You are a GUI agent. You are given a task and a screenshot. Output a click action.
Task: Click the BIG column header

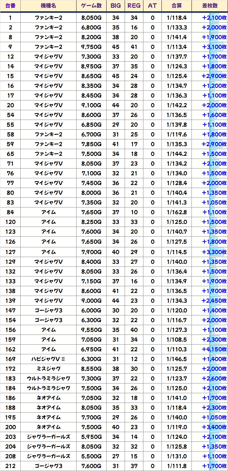pyautogui.click(x=116, y=6)
